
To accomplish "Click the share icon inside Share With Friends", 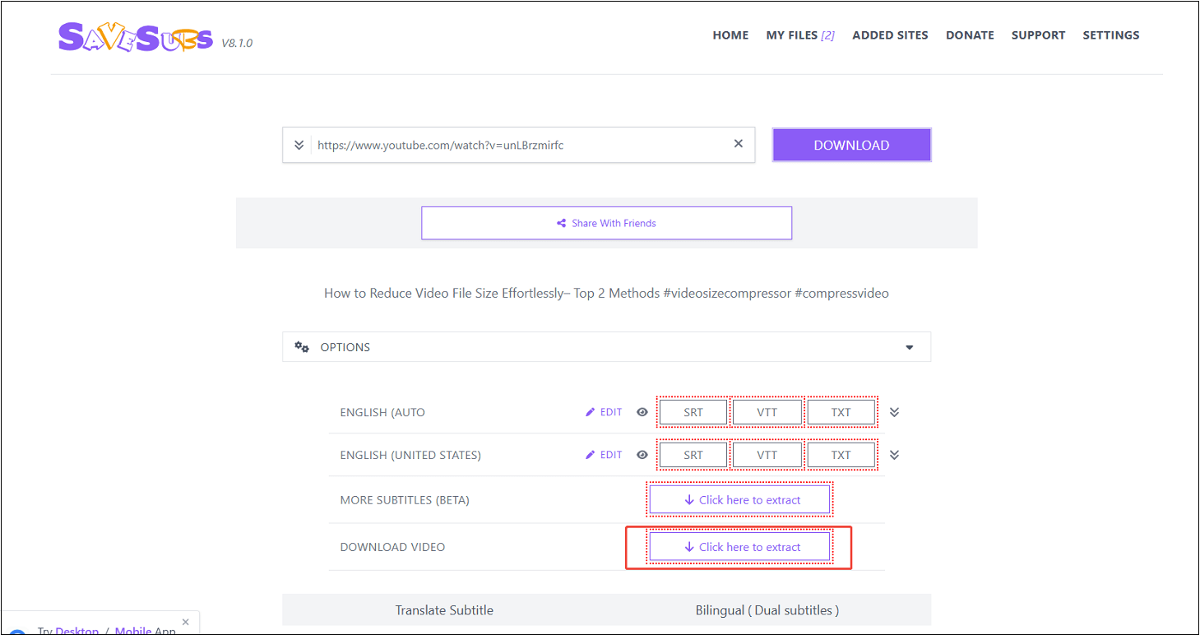I will click(561, 222).
